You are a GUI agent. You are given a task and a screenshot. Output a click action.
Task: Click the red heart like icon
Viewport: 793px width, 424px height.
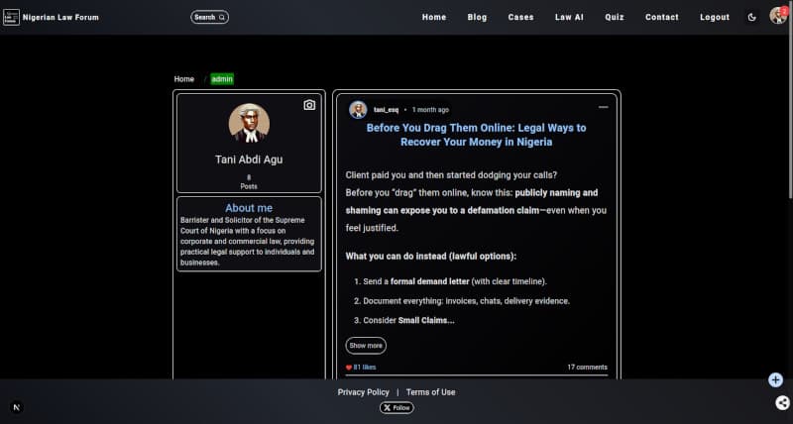point(349,368)
